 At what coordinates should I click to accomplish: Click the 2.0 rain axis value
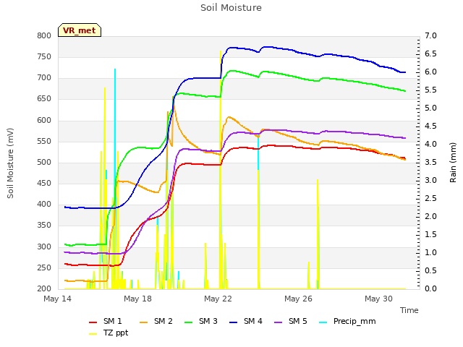(x=430, y=216)
